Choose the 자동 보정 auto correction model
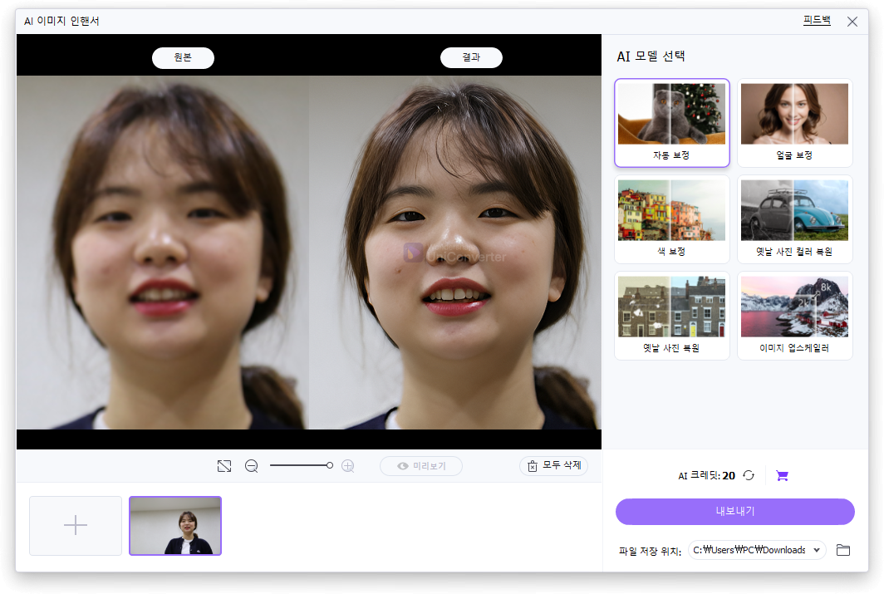Image resolution: width=884 pixels, height=594 pixels. 671,123
